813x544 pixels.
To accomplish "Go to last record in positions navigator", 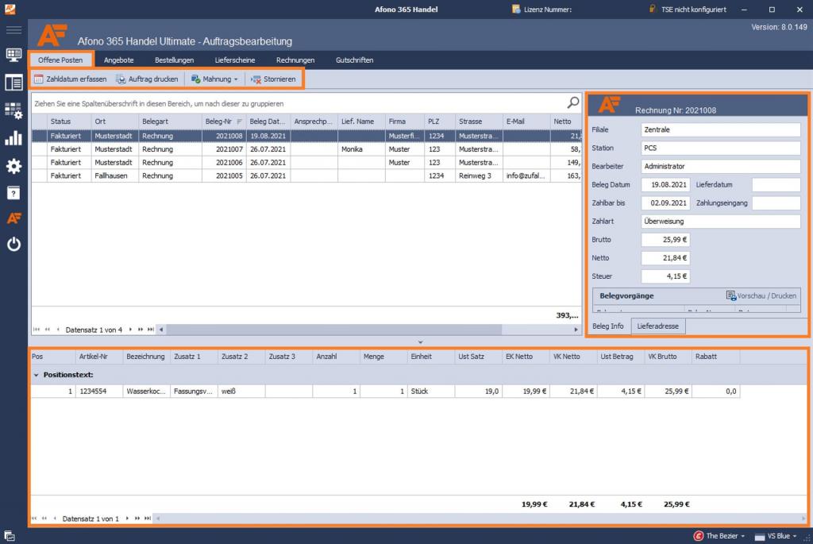I will 147,518.
